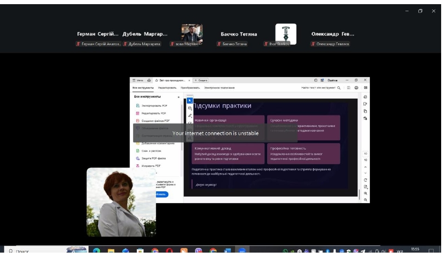This screenshot has width=443, height=254.
Task: Open 'Добавление комментариев' tool
Action: coord(155,143)
